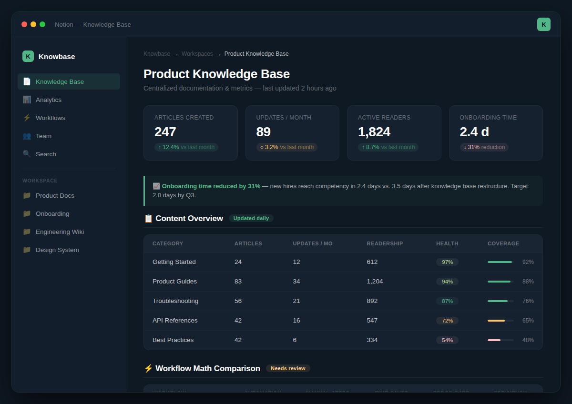Click the clipboard icon beside Content Overview

[x=148, y=218]
